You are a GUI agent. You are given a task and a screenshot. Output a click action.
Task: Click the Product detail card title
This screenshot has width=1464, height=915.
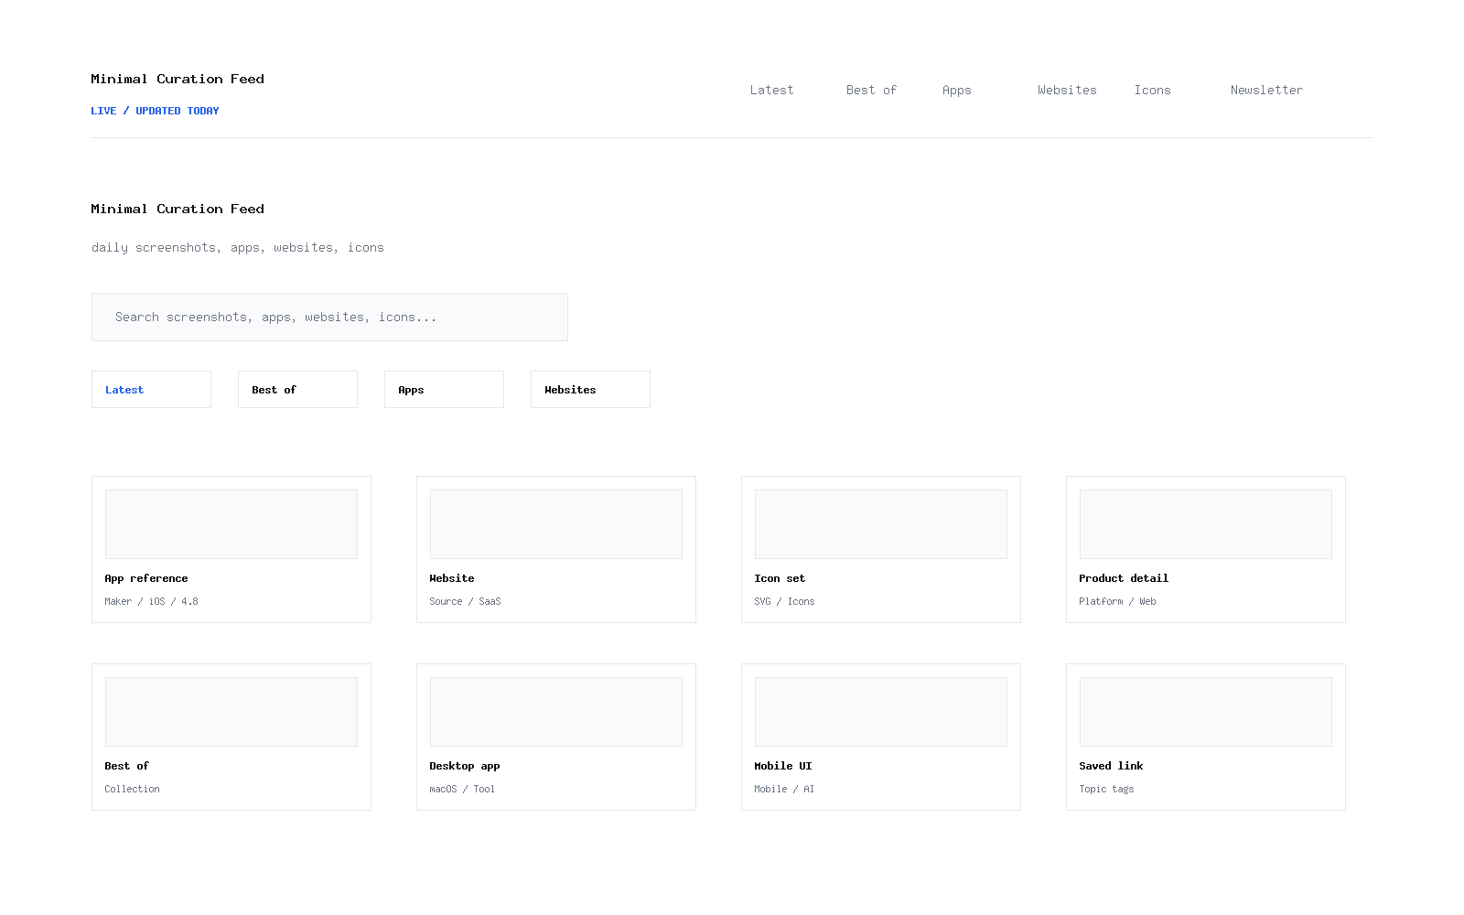point(1124,578)
